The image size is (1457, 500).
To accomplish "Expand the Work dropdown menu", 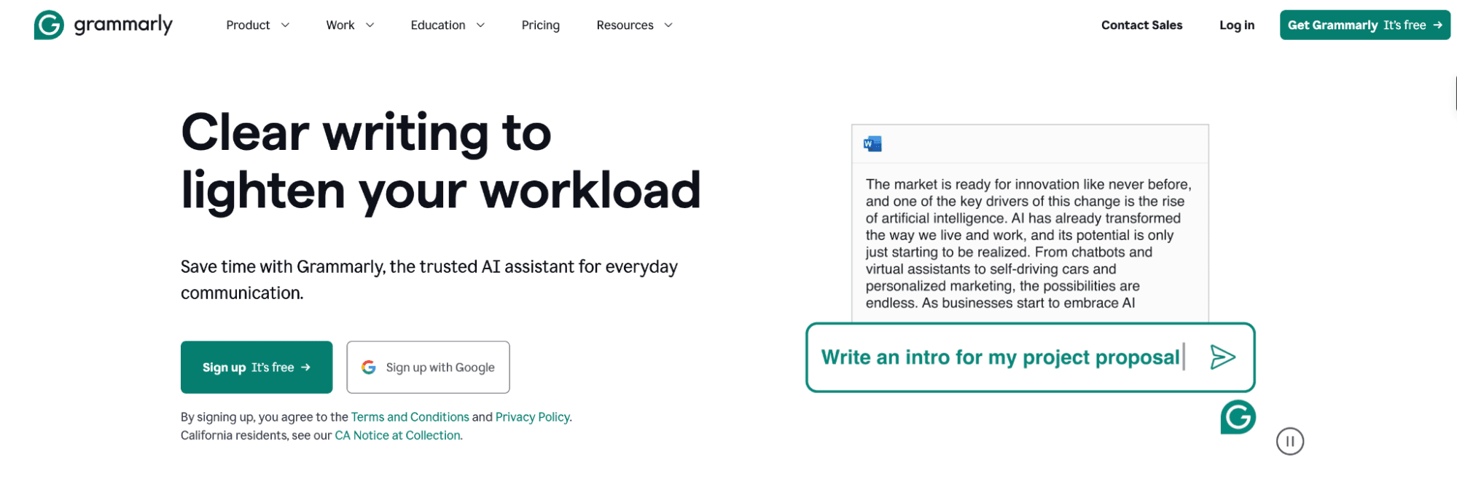I will pyautogui.click(x=351, y=25).
